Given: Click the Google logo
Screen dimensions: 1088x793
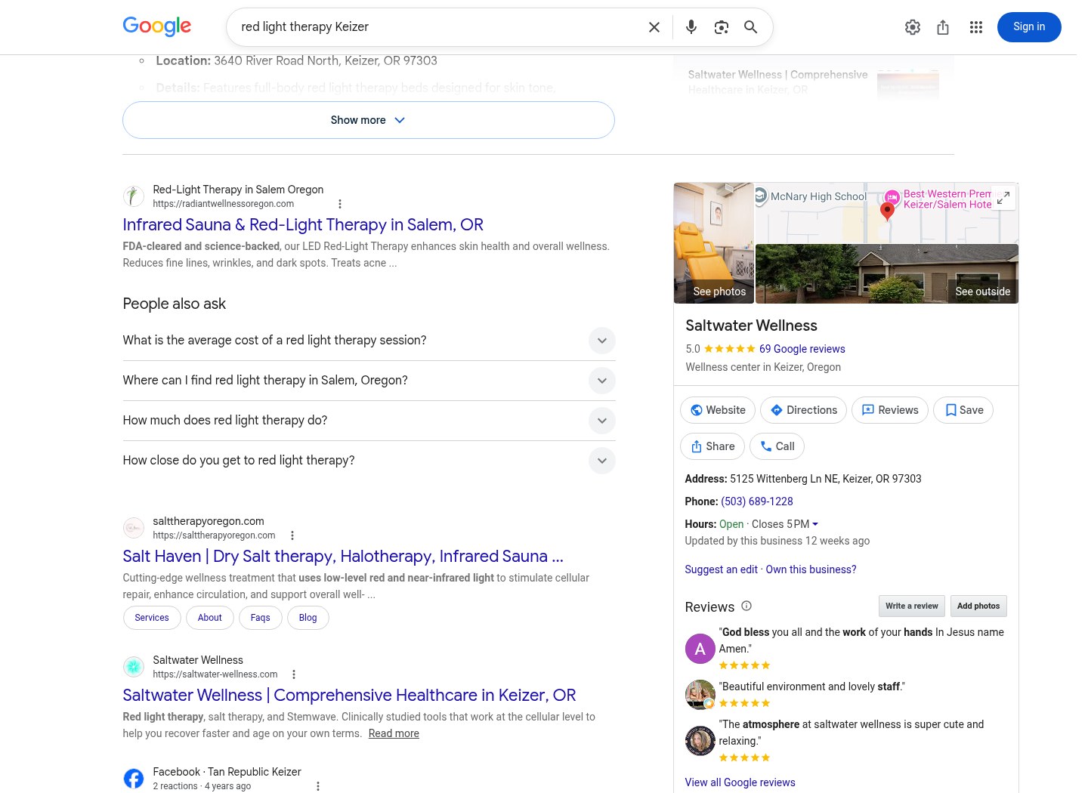Looking at the screenshot, I should click(157, 26).
